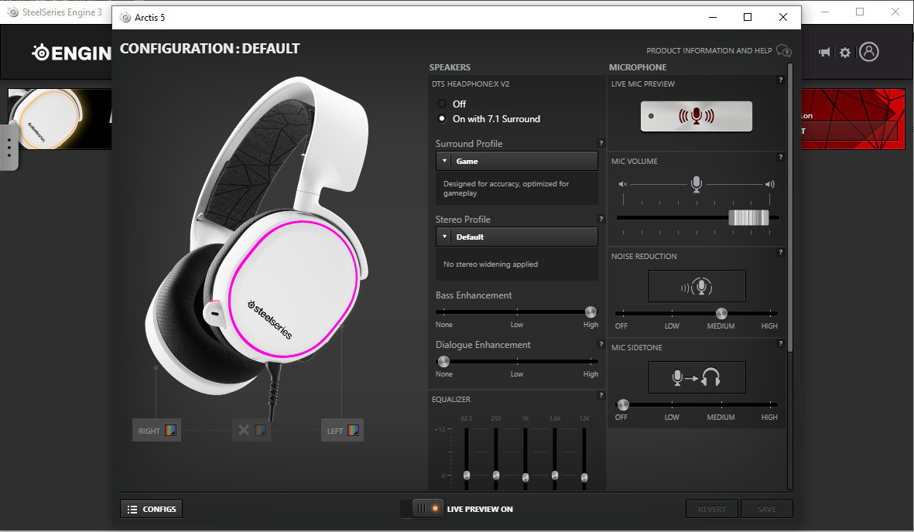
Task: Expand the Stereo Profile Default dropdown
Action: (516, 237)
